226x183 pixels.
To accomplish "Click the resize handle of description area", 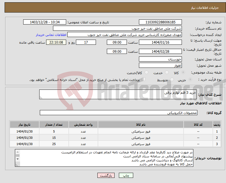I will pyautogui.click(x=41, y=97).
